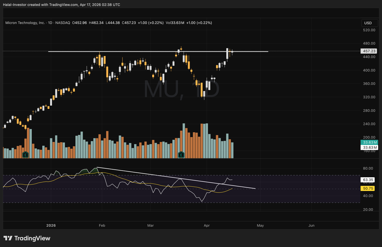
Task: Click the high value H462.34
Action: 97,23
